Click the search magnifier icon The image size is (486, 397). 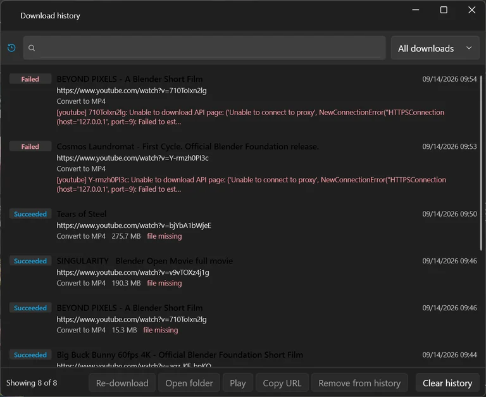point(32,48)
